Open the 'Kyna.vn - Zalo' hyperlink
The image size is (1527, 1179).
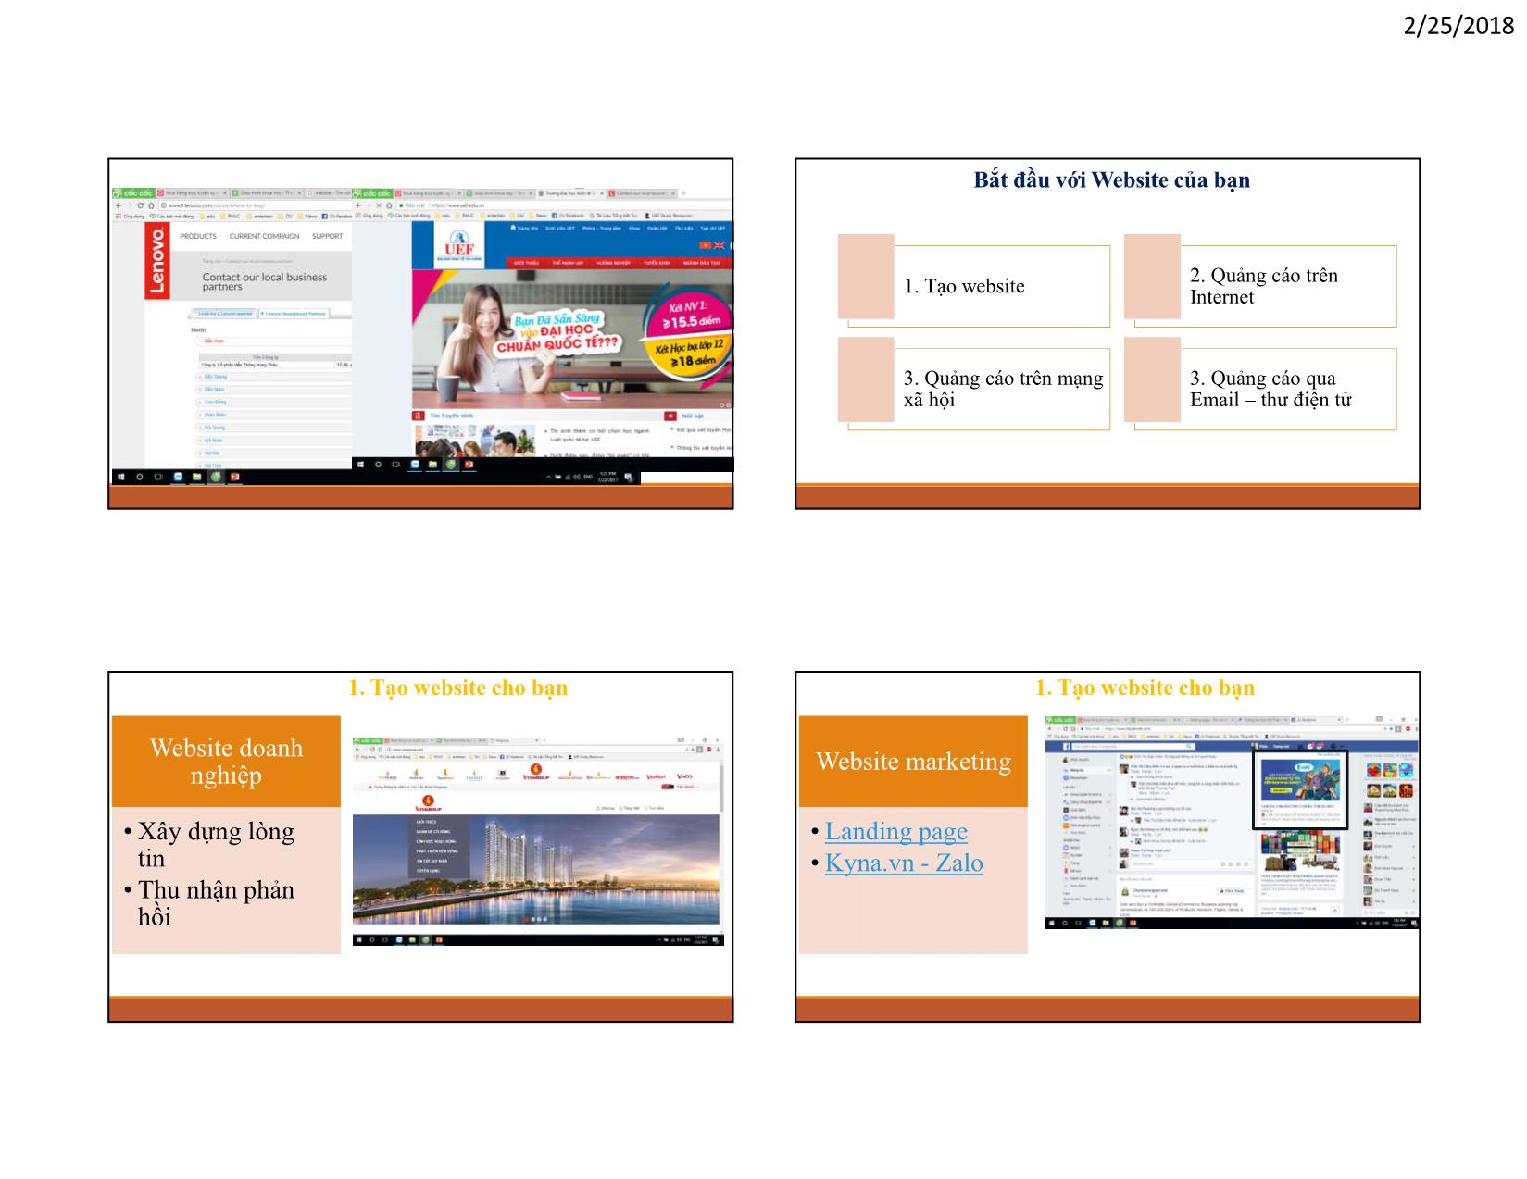[x=904, y=863]
